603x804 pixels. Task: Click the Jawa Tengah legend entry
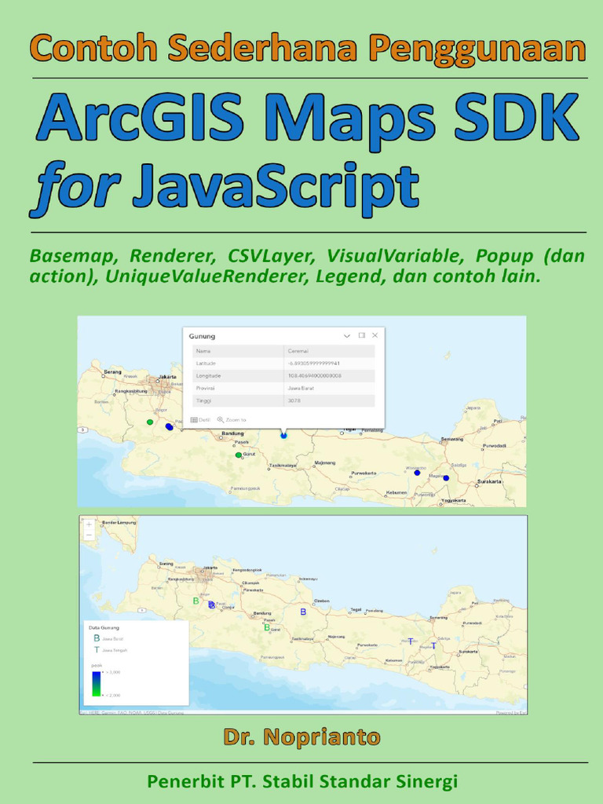point(110,650)
